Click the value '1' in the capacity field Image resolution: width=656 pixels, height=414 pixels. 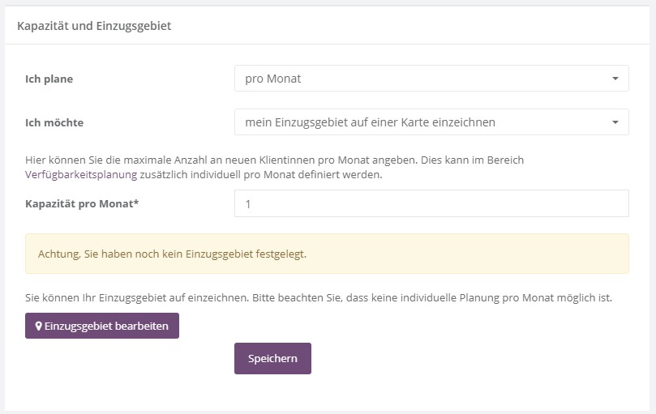coord(248,205)
